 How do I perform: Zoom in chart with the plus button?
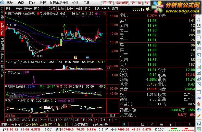[x=109, y=120]
